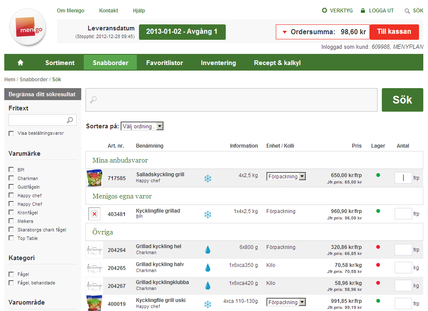
Task: Click delivery date 2013-01-02 - Avgång 1
Action: click(182, 32)
